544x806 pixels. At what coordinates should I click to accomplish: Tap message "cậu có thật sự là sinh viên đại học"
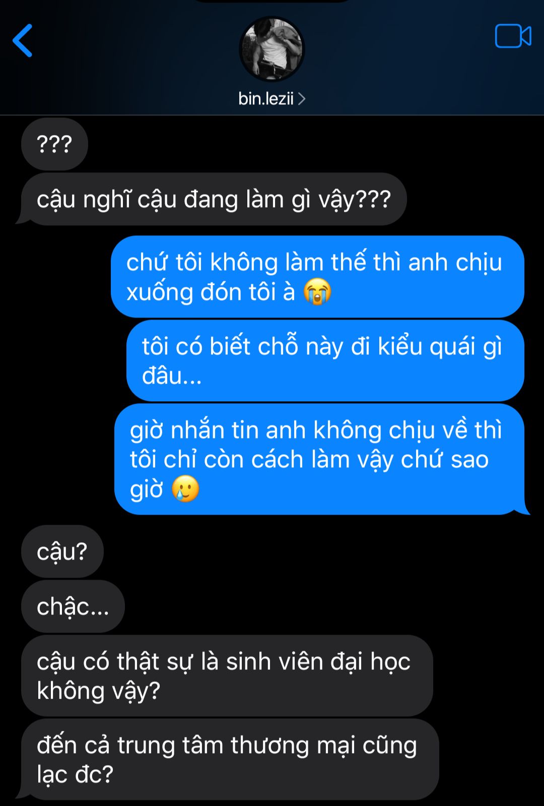click(x=227, y=675)
